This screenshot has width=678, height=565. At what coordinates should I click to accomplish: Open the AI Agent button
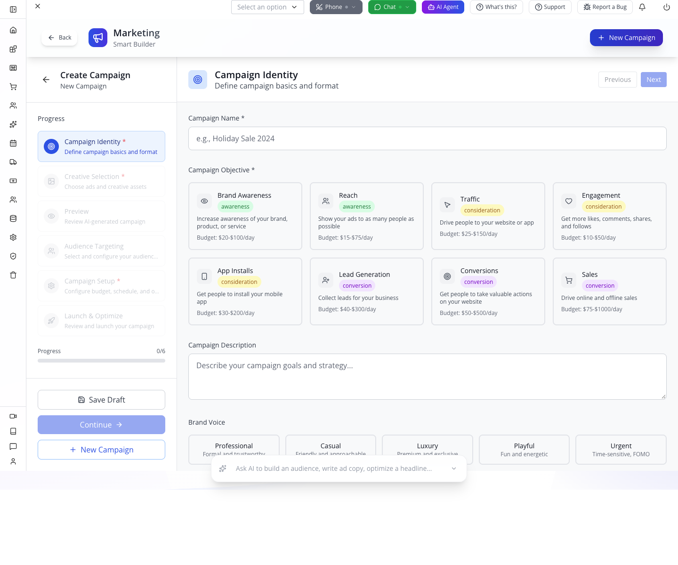pyautogui.click(x=443, y=7)
